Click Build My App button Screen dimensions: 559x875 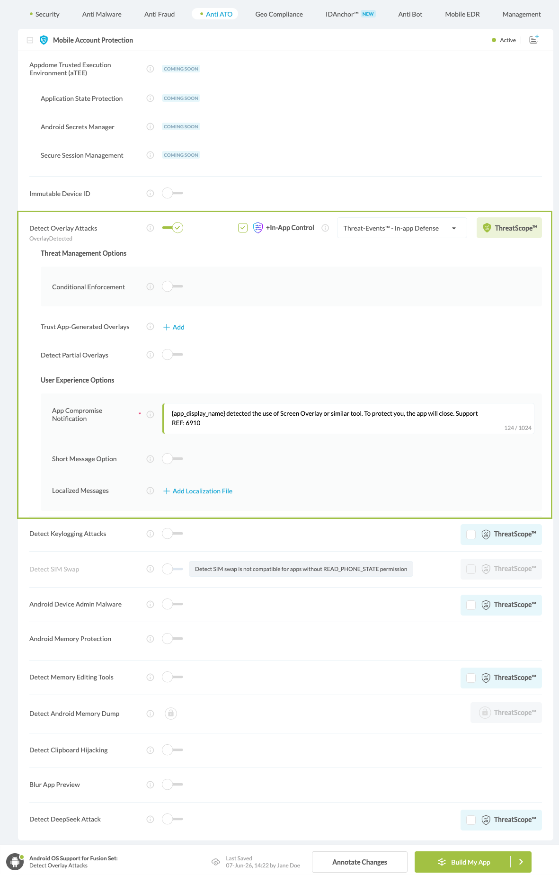pyautogui.click(x=463, y=862)
